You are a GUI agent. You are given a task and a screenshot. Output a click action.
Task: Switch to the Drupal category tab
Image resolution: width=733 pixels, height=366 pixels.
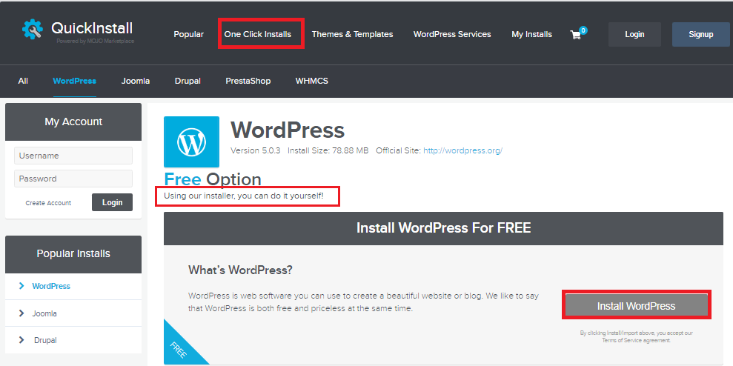pyautogui.click(x=188, y=81)
